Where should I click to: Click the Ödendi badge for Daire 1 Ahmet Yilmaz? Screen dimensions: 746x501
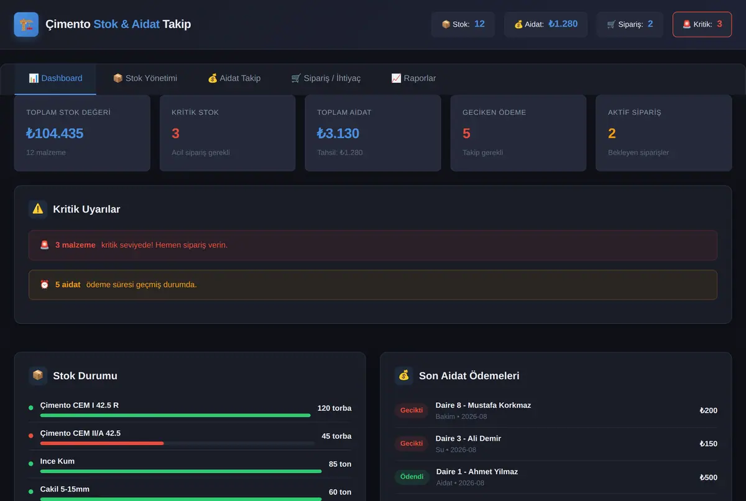click(412, 477)
